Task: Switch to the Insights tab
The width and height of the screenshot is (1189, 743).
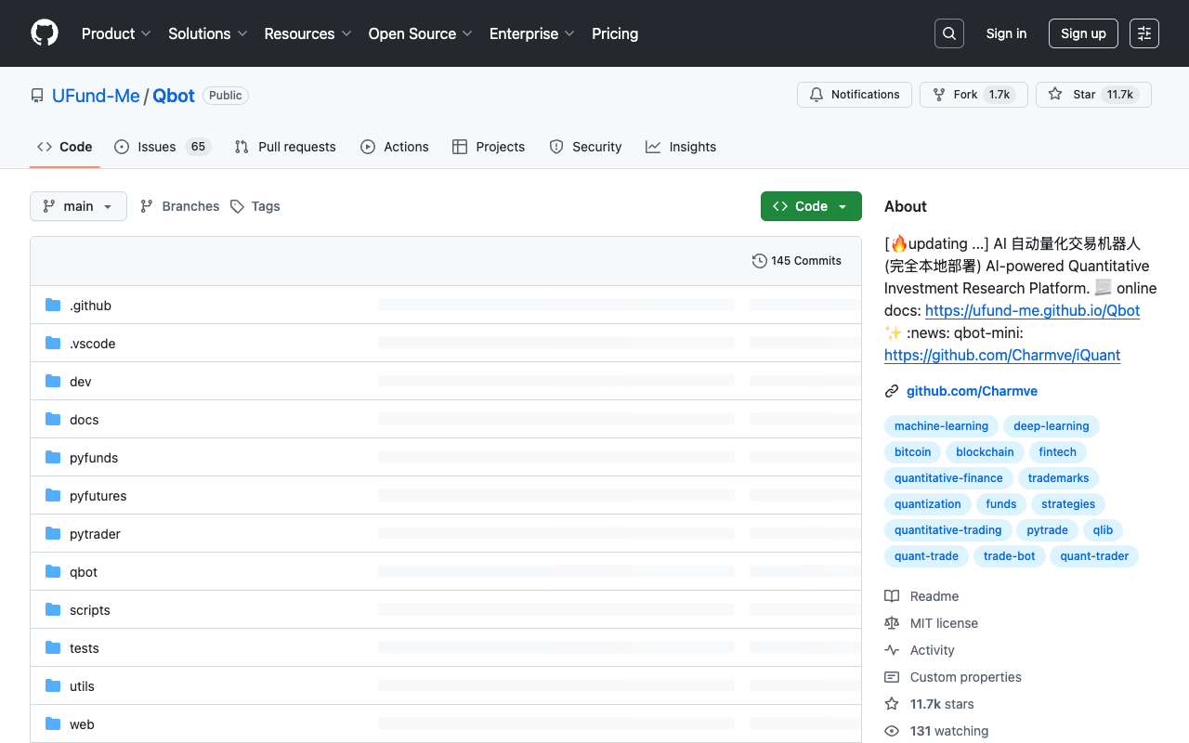Action: [x=681, y=147]
